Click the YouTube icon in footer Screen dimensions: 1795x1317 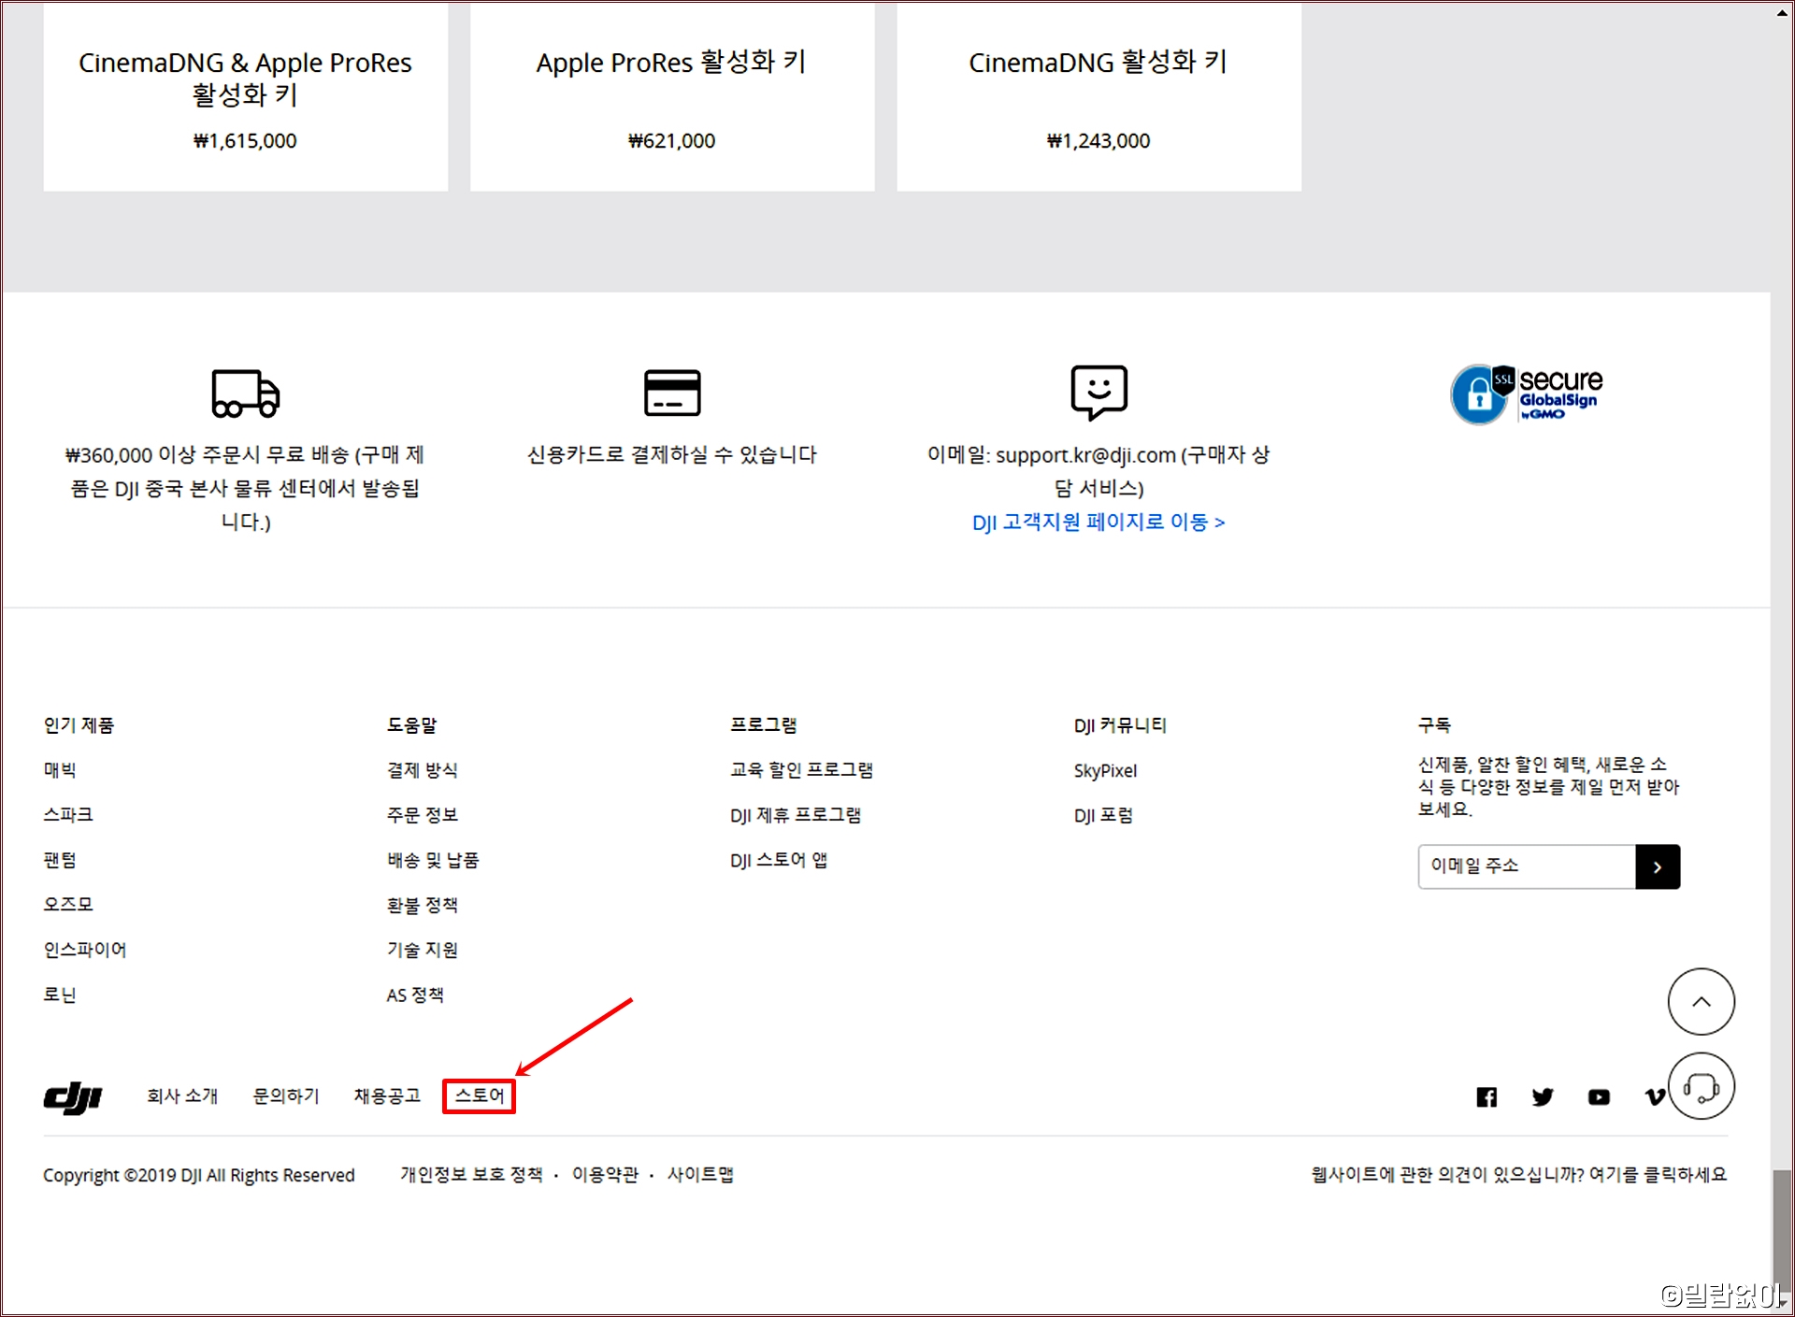tap(1599, 1096)
